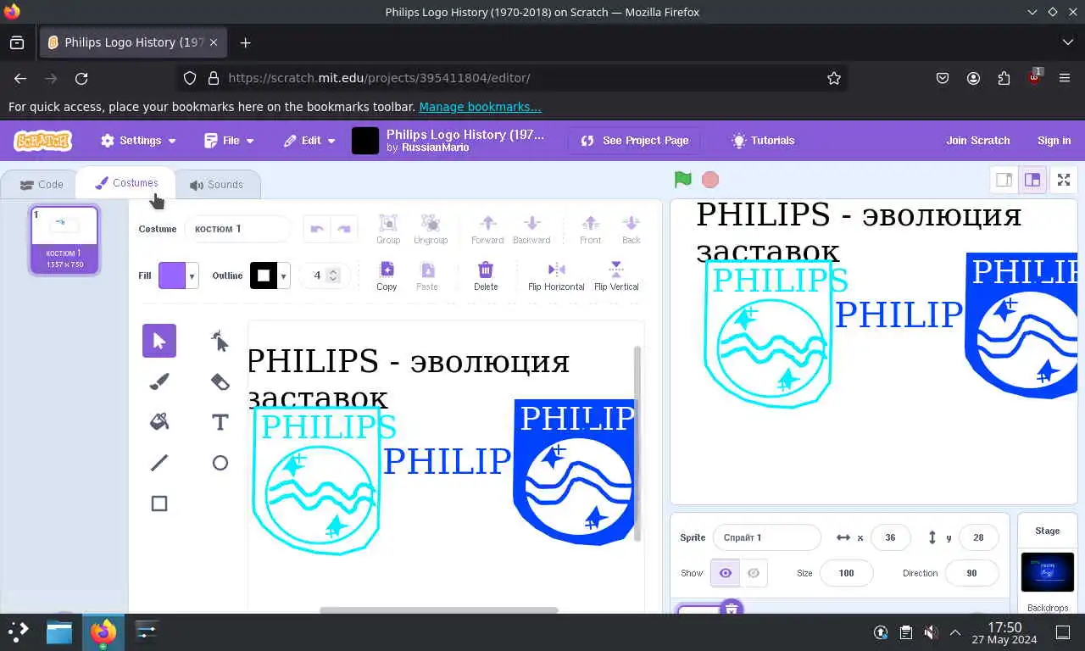Flip the selection horizontally

[x=556, y=275]
